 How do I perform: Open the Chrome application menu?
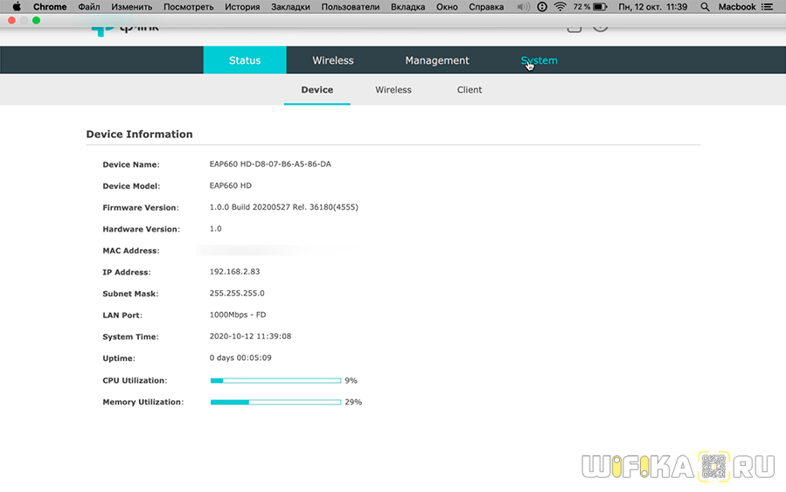50,7
